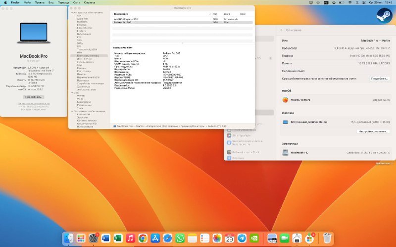Image resolution: width=396 pixels, height=247 pixels.
Task: Select Intel HD Graphics 630 row
Action: point(182,19)
